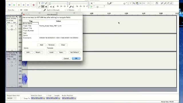Image resolution: width=183 pixels, height=103 pixels.
Task: Skip to end of project
Action: point(28,5)
